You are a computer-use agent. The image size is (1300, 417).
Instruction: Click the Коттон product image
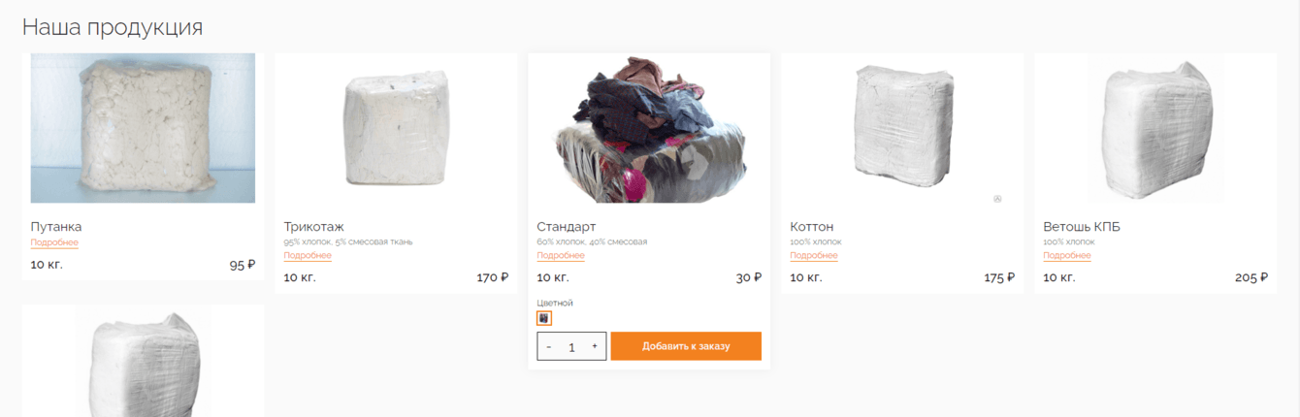coord(902,128)
